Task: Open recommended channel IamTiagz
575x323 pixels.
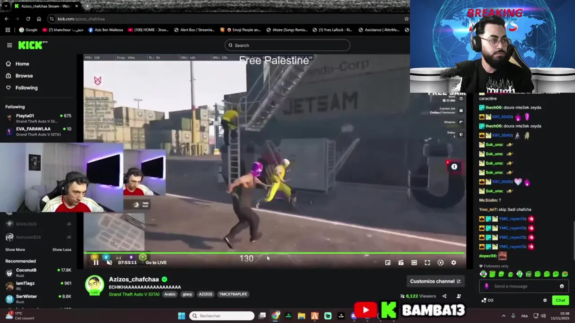Action: [x=38, y=286]
